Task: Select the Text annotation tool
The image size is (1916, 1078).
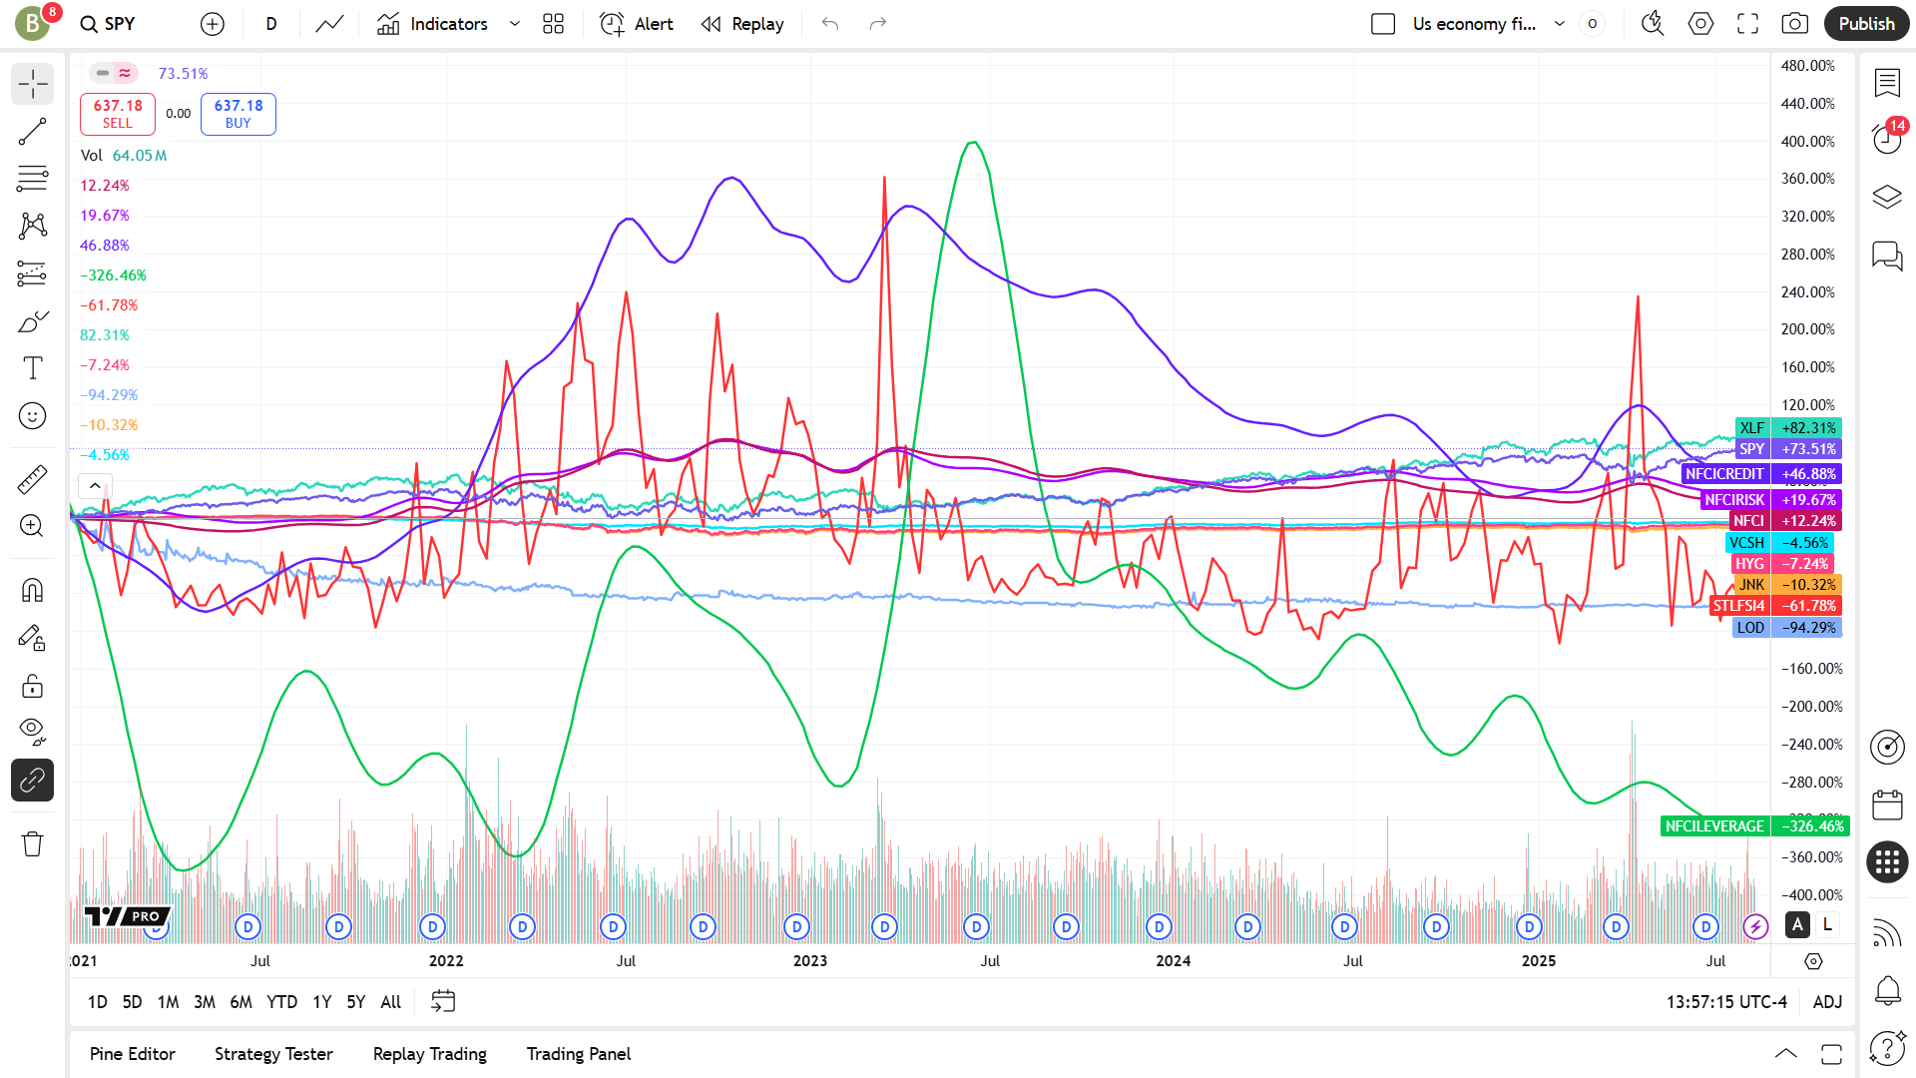Action: (x=32, y=368)
